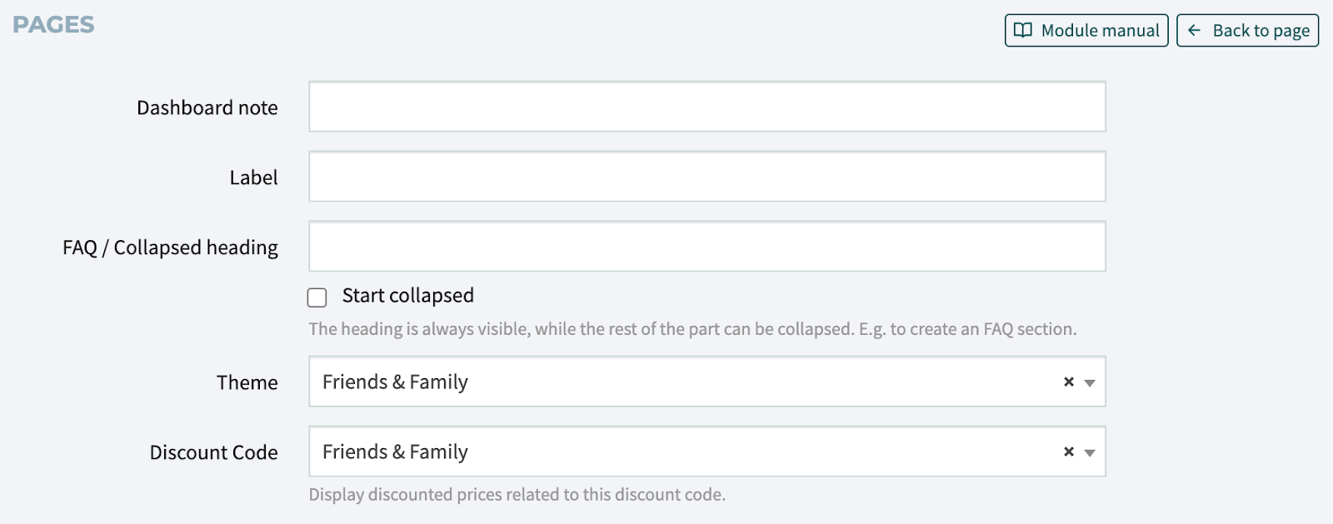Click the PAGES heading
The height and width of the screenshot is (524, 1333).
point(53,25)
